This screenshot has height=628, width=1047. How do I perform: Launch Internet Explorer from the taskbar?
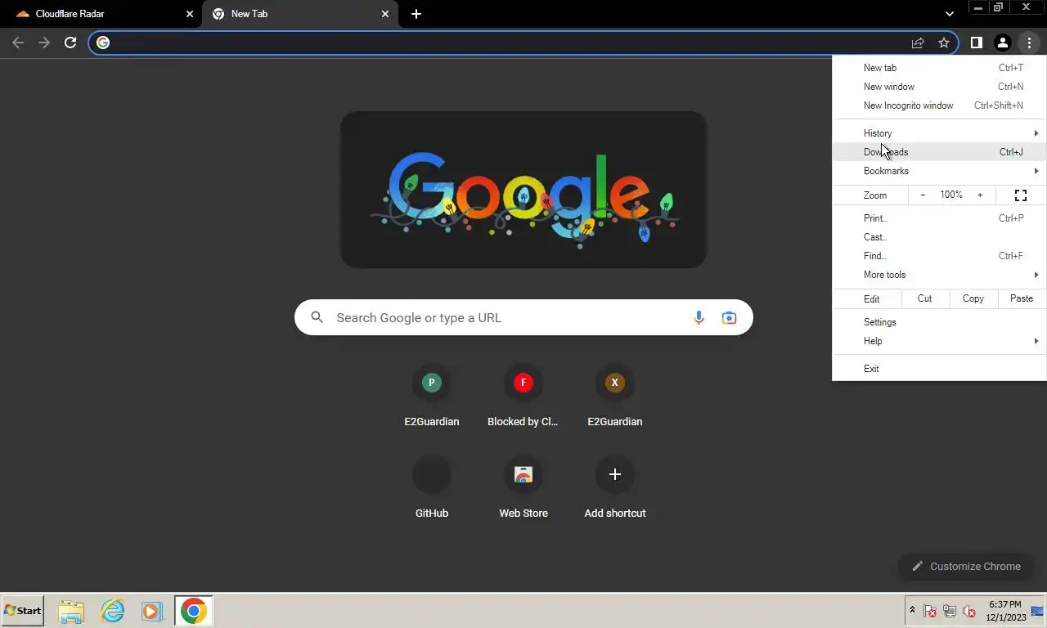pos(112,611)
